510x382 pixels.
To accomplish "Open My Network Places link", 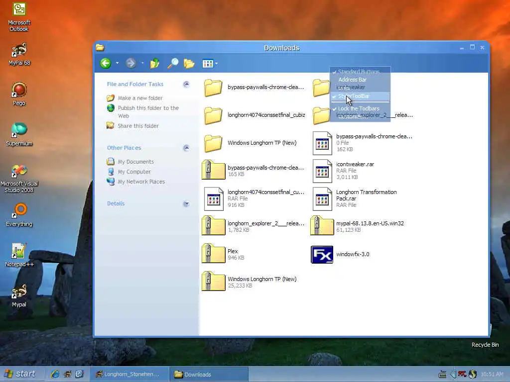I will tap(141, 182).
